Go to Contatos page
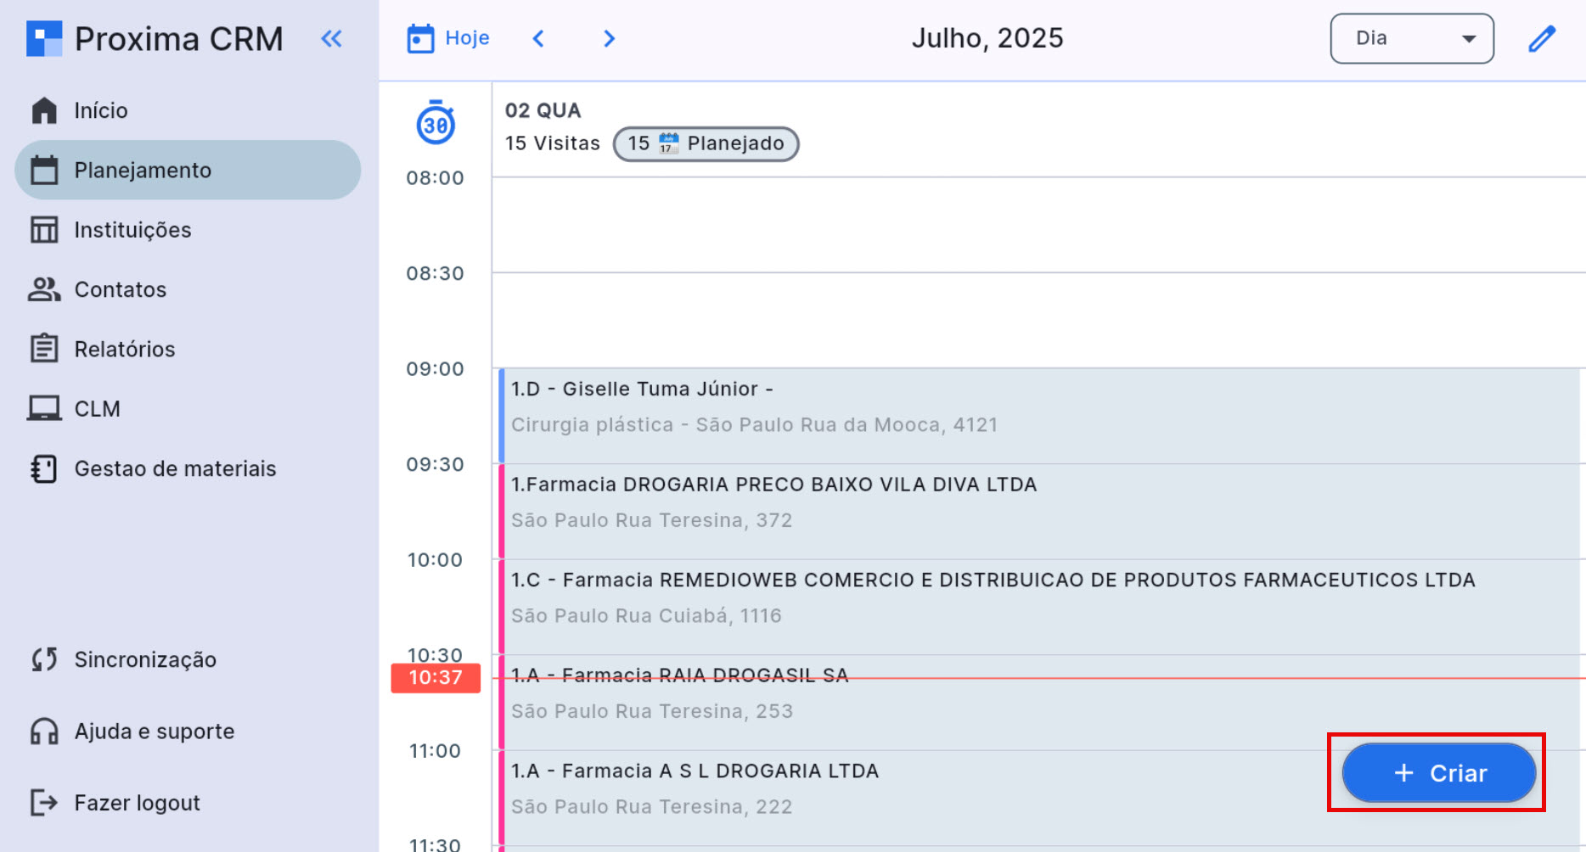 coord(120,289)
